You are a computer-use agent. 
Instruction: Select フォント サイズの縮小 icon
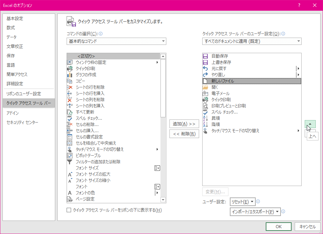(70, 180)
